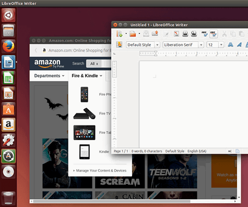
Task: Launch LibreOffice Calc from launcher
Action: [x=8, y=78]
